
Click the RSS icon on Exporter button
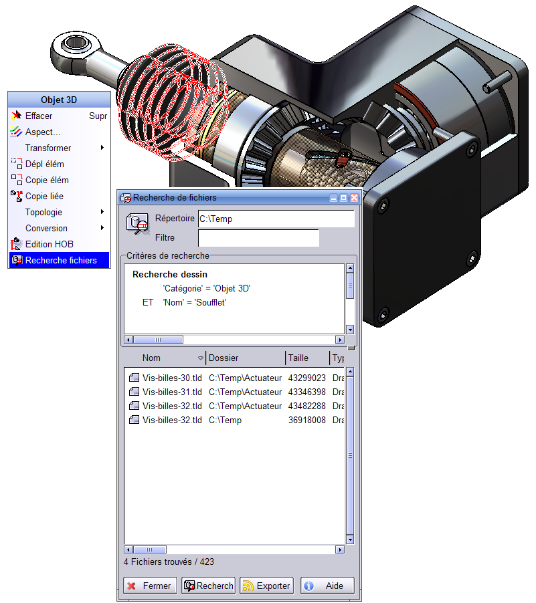pyautogui.click(x=248, y=586)
